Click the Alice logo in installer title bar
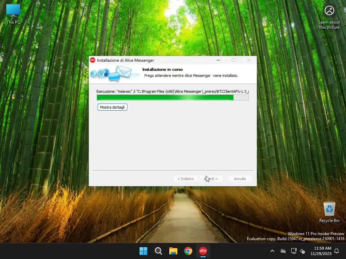This screenshot has width=346, height=259. (93, 60)
